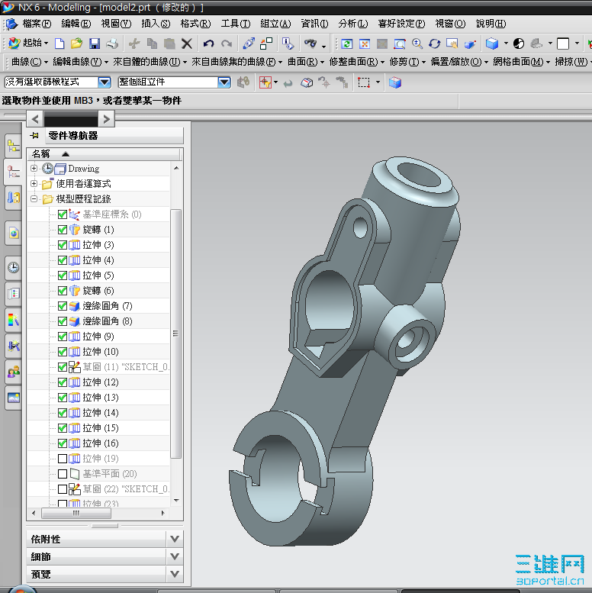The height and width of the screenshot is (593, 592).
Task: Click the navigator horizontal scrollbar thumb
Action: (x=76, y=513)
